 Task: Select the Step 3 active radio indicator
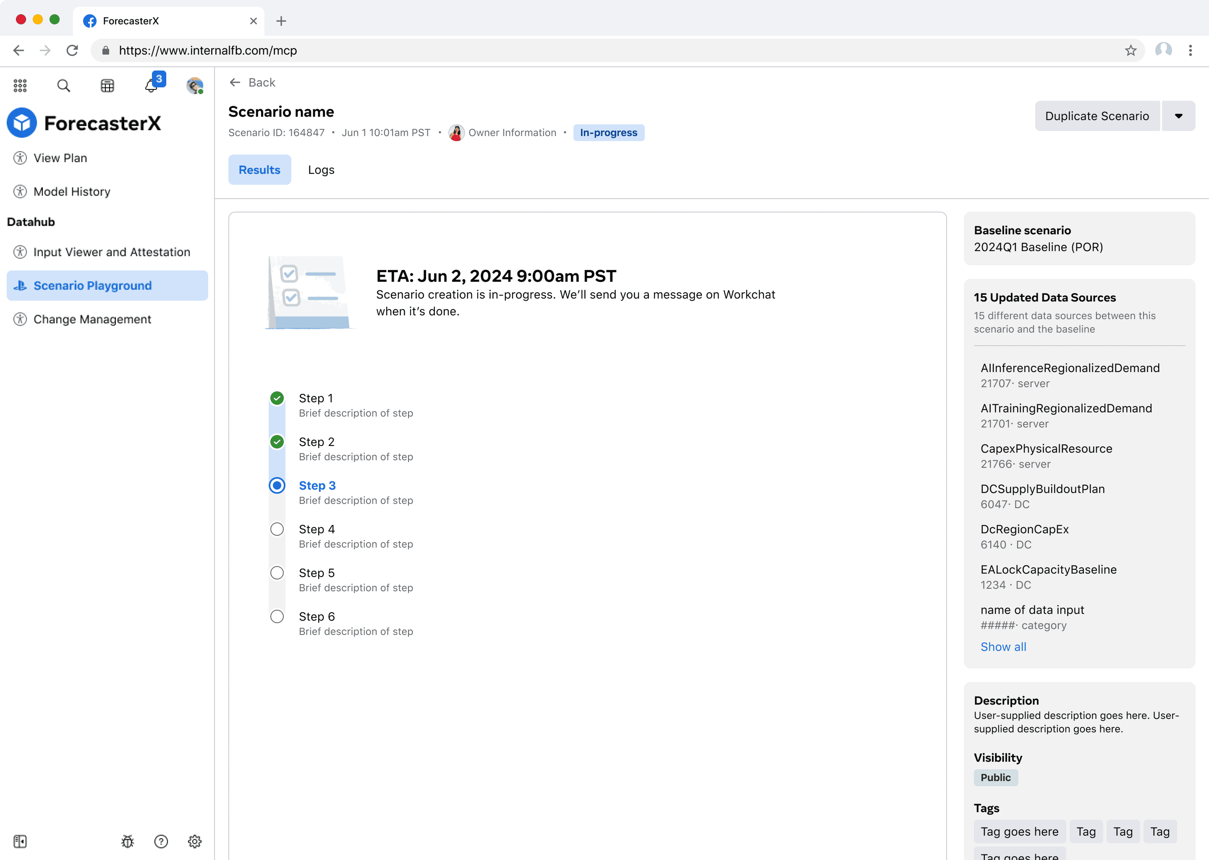click(x=277, y=485)
